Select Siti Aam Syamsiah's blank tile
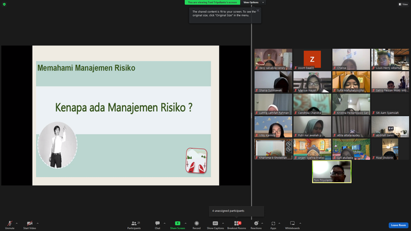 [x=390, y=104]
